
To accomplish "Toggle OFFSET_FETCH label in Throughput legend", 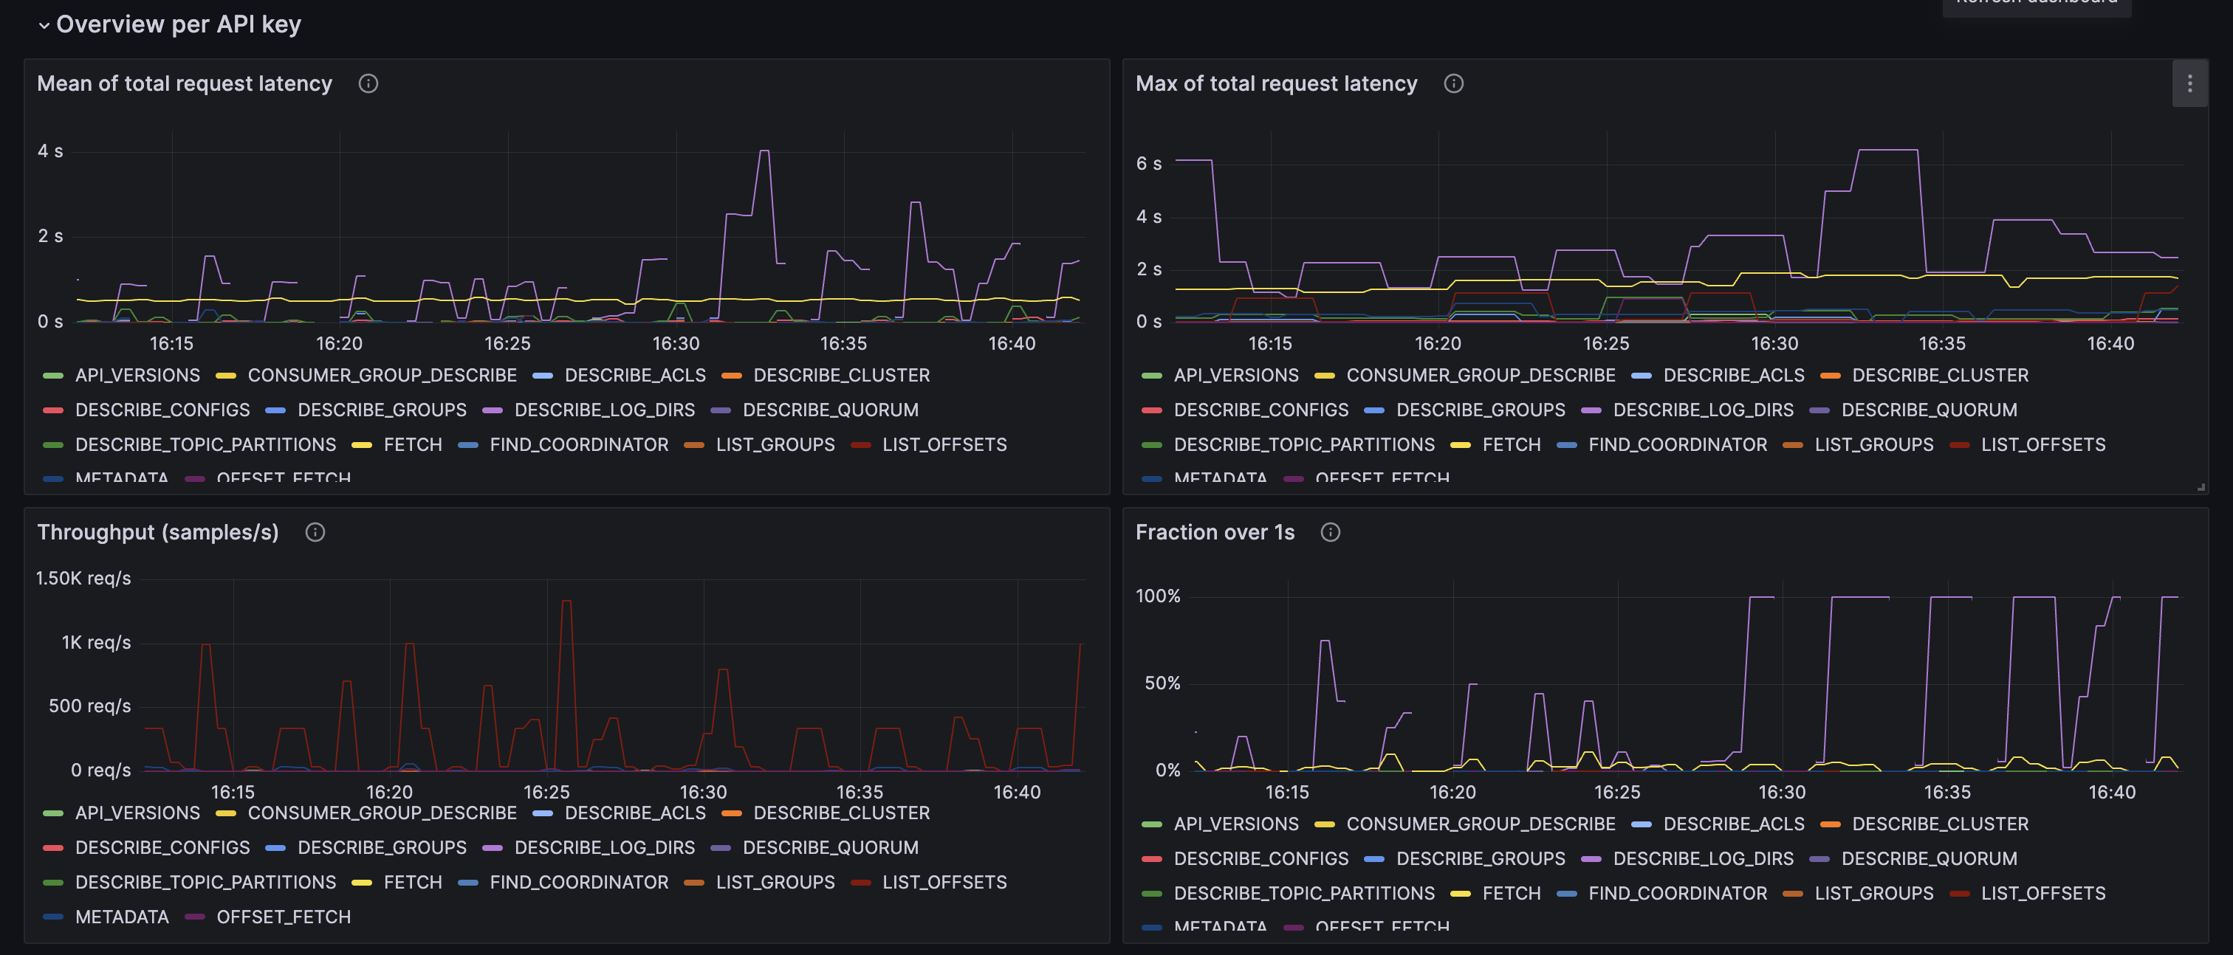I will tap(284, 917).
